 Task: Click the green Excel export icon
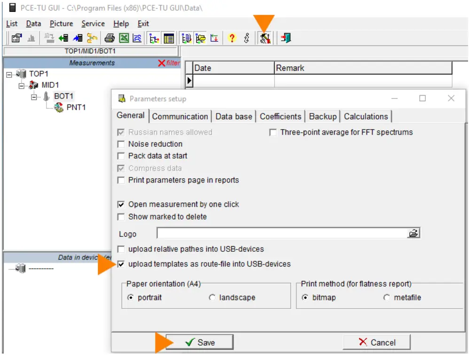pyautogui.click(x=124, y=38)
